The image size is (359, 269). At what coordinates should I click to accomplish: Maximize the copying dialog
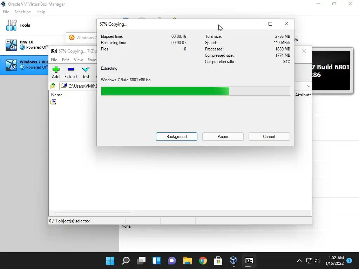click(x=270, y=24)
